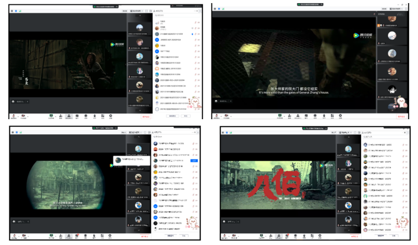Click mute-all button below red title window participant list
The image size is (418, 245).
[x=381, y=236]
